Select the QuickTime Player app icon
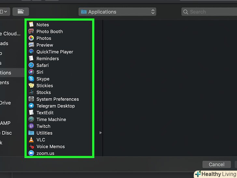Viewport: 237px width, 178px height. click(x=31, y=52)
